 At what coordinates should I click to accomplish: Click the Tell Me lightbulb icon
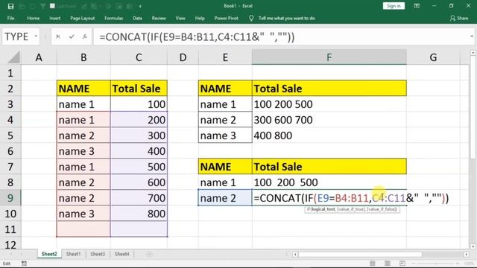tap(251, 18)
